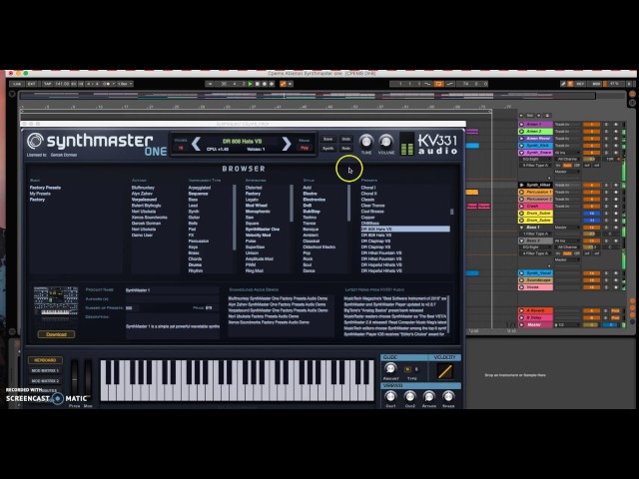The image size is (639, 479).
Task: Click the Synth_Hihat track play icon
Action: 521,185
